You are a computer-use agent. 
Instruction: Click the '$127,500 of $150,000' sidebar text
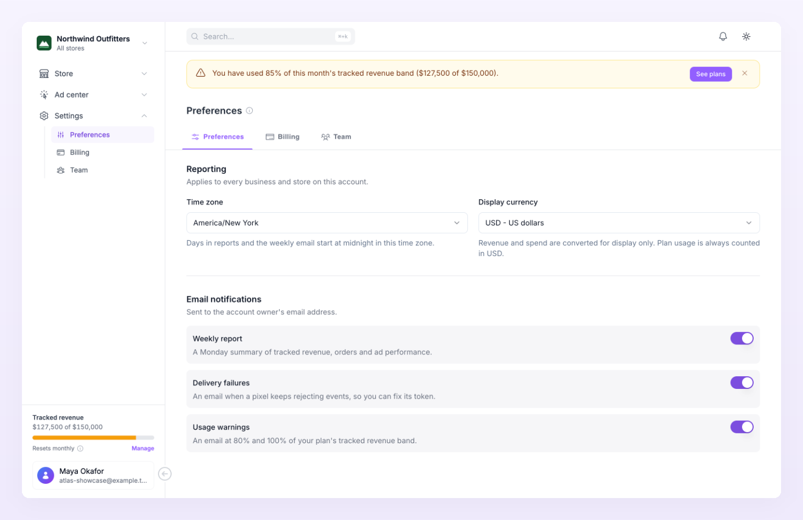coord(67,427)
